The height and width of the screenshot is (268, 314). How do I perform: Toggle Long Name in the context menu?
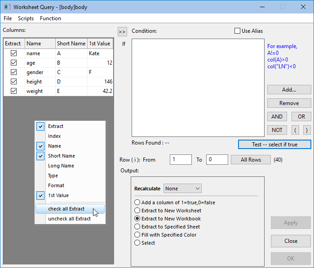click(x=61, y=166)
